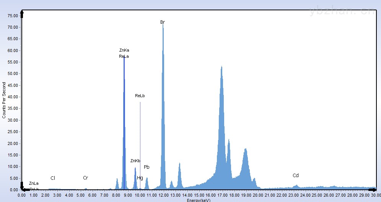This screenshot has height=202, width=381.
Task: Click the Pb element label
Action: point(147,167)
